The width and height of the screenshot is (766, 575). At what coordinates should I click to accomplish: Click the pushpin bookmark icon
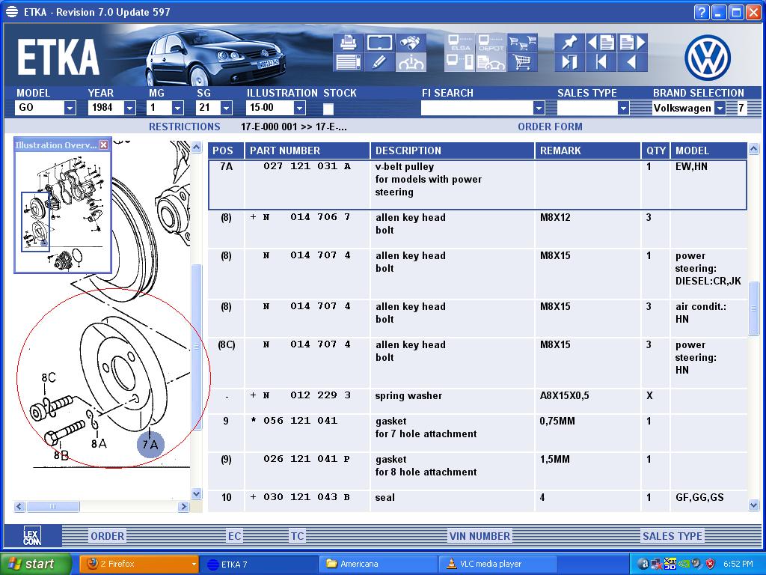[570, 43]
